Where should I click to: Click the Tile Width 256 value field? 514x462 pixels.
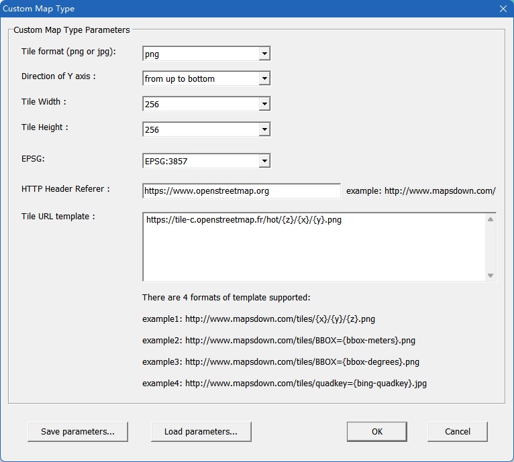tap(201, 104)
